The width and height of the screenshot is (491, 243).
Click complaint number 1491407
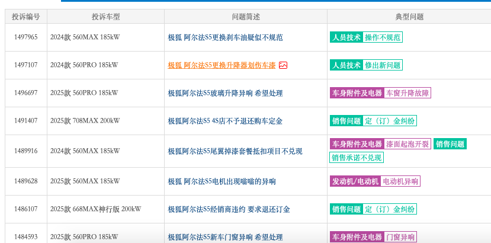[25, 121]
